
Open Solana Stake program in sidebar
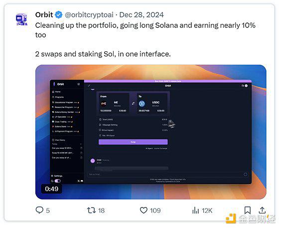(x=62, y=127)
